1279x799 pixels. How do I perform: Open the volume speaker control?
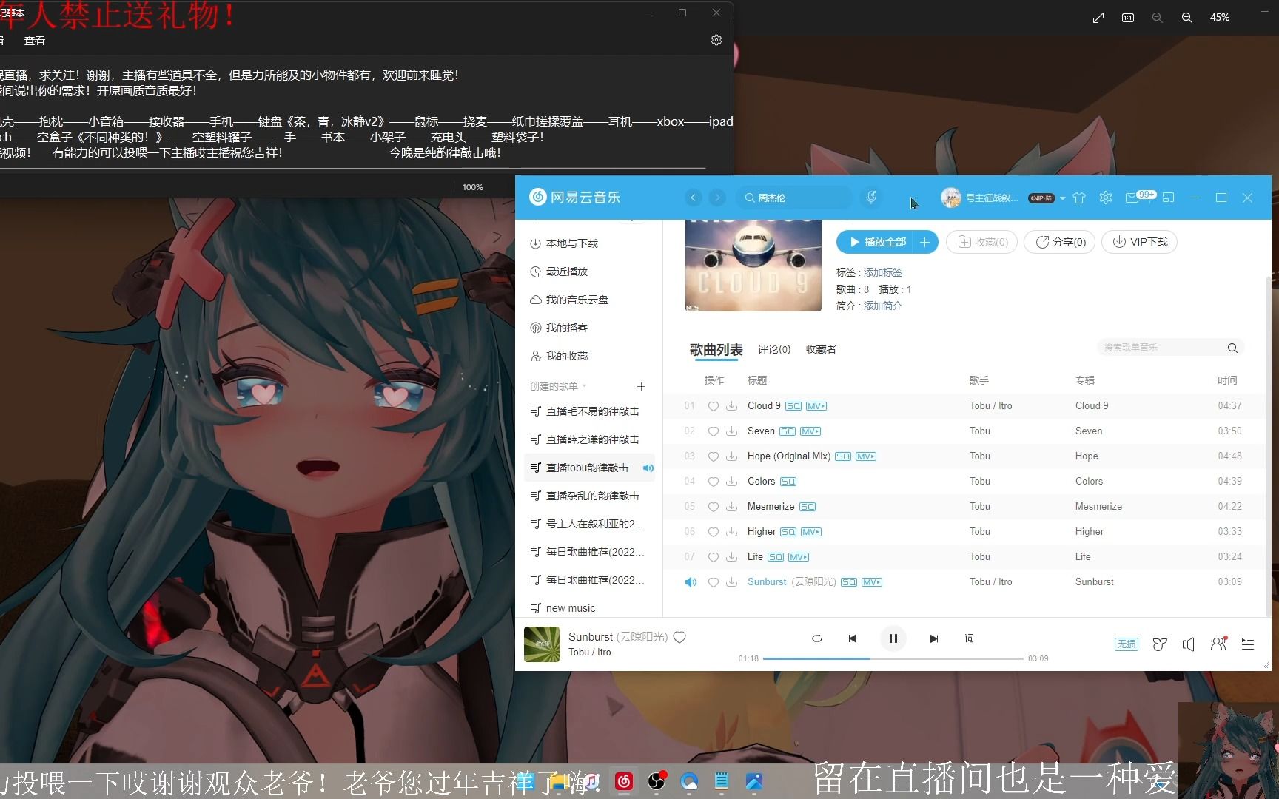(1189, 644)
